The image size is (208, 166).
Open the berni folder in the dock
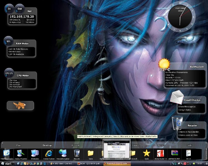coord(91,153)
